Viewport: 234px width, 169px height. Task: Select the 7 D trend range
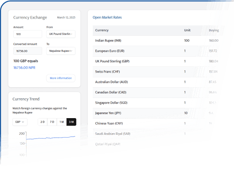[52, 122]
